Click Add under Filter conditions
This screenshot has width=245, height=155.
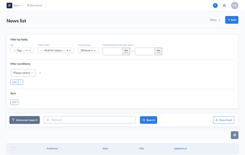[x=14, y=82]
